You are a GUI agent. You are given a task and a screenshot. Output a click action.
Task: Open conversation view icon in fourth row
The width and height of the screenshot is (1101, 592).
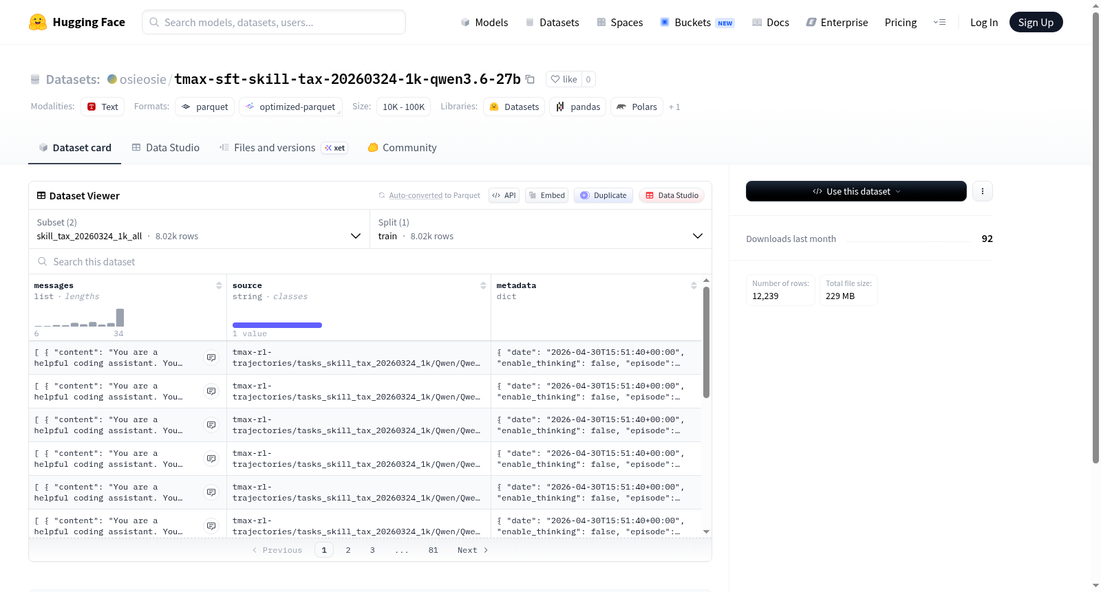coord(211,459)
